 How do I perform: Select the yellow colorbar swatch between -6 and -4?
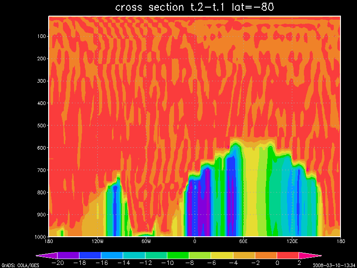click(222, 255)
